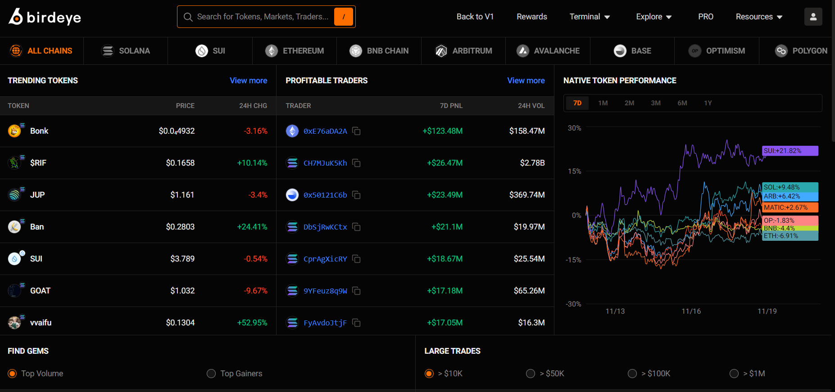This screenshot has width=835, height=392.
Task: Open the Resources dropdown menu
Action: [759, 17]
